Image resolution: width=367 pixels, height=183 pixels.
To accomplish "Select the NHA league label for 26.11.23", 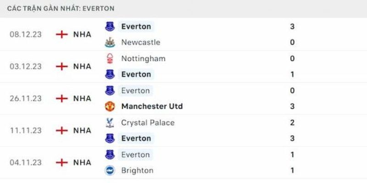I will tap(82, 98).
